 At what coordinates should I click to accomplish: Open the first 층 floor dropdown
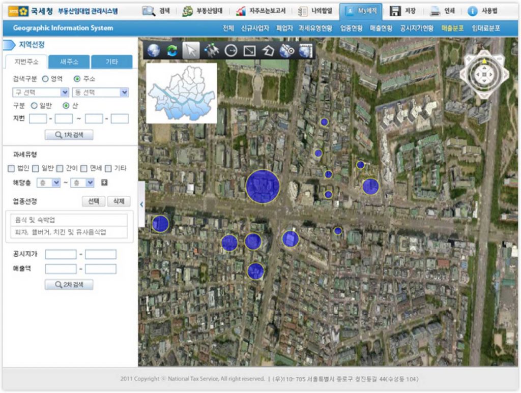[48, 183]
